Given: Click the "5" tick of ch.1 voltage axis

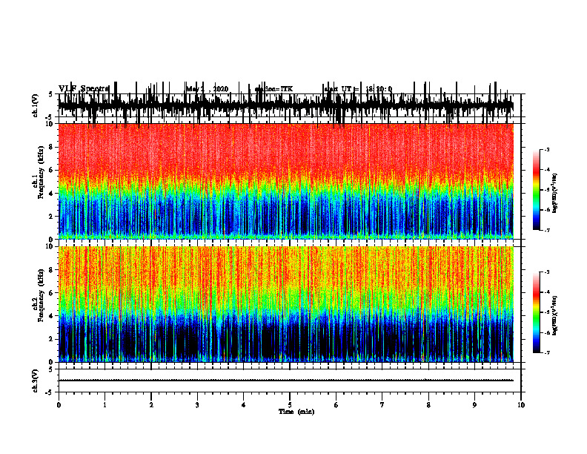Looking at the screenshot, I should pyautogui.click(x=51, y=94).
